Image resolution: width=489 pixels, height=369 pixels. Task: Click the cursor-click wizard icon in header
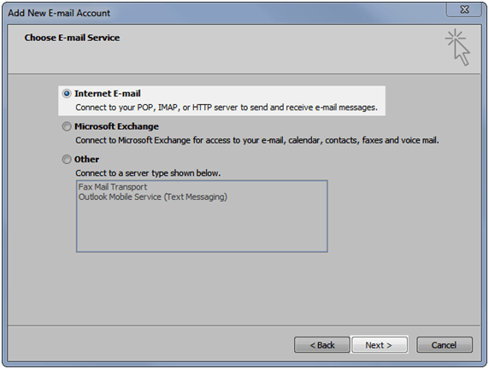click(x=457, y=47)
